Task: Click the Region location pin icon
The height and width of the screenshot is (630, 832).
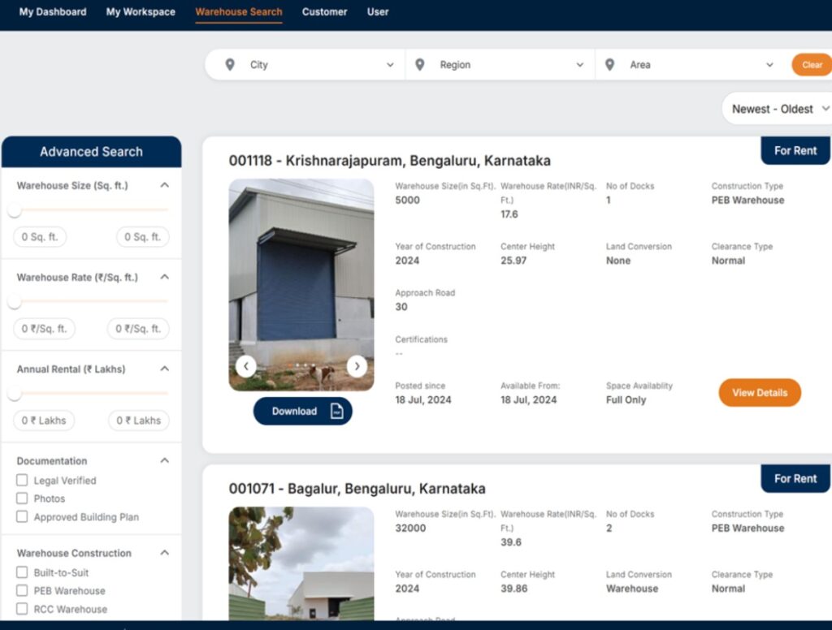Action: pyautogui.click(x=419, y=65)
